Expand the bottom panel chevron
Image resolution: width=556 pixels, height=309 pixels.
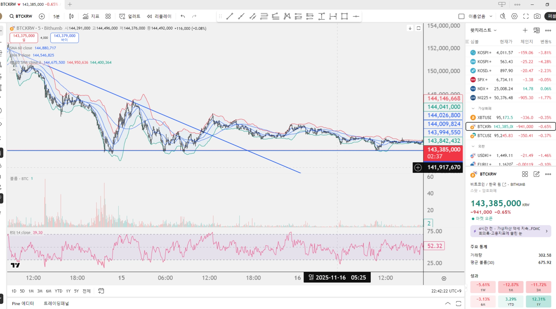[448, 303]
